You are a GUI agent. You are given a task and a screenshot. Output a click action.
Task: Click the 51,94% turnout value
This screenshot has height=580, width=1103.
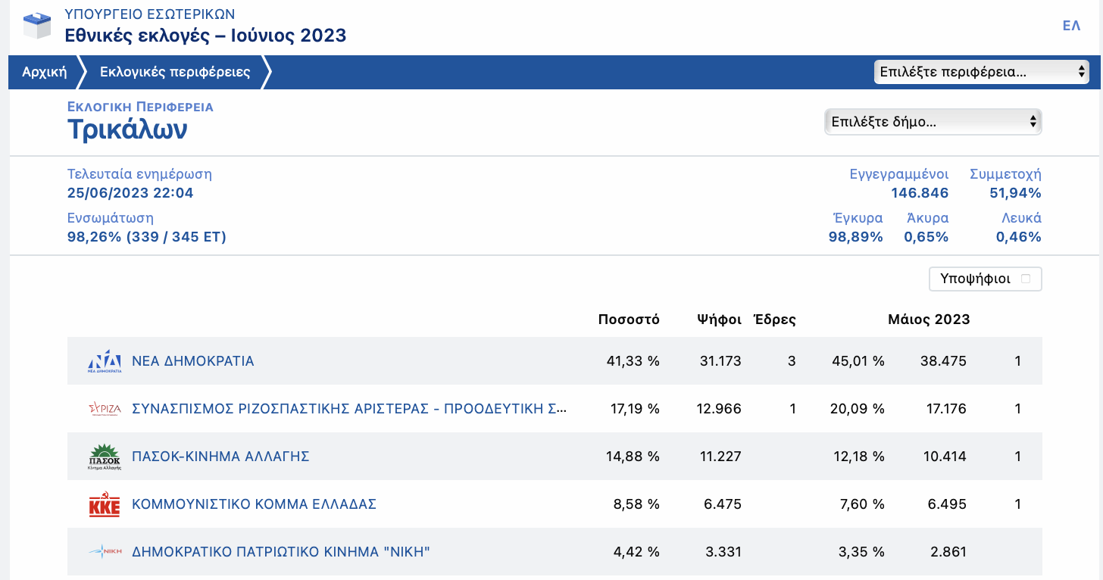click(1015, 193)
